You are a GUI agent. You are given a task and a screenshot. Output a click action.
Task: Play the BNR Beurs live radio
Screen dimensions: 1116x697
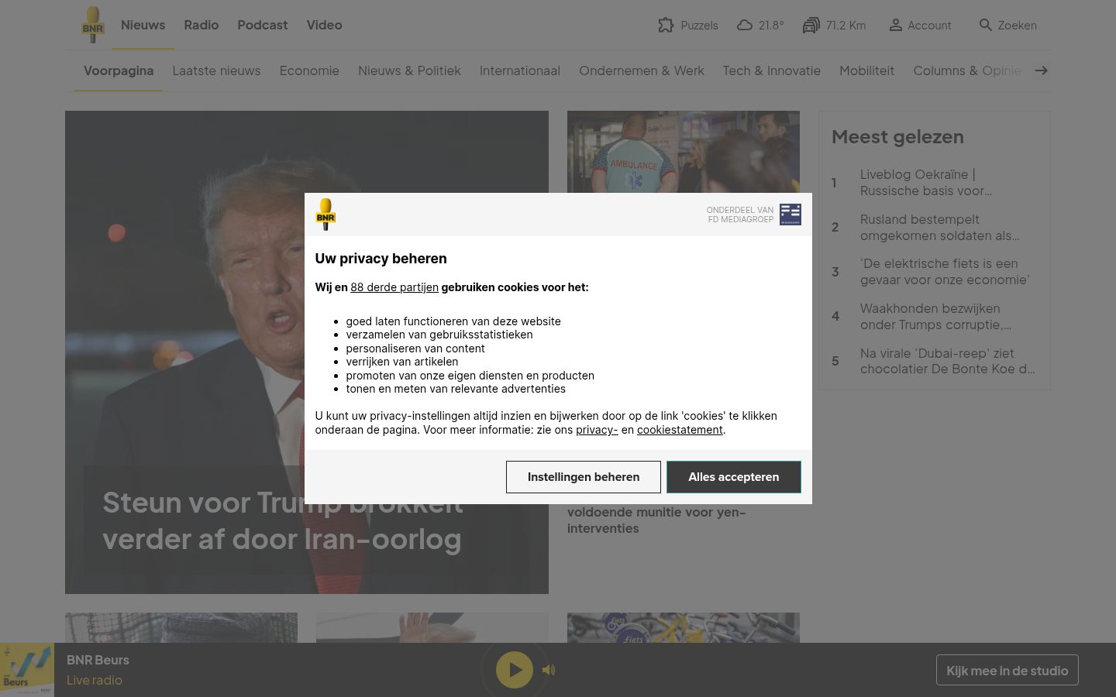pyautogui.click(x=515, y=670)
